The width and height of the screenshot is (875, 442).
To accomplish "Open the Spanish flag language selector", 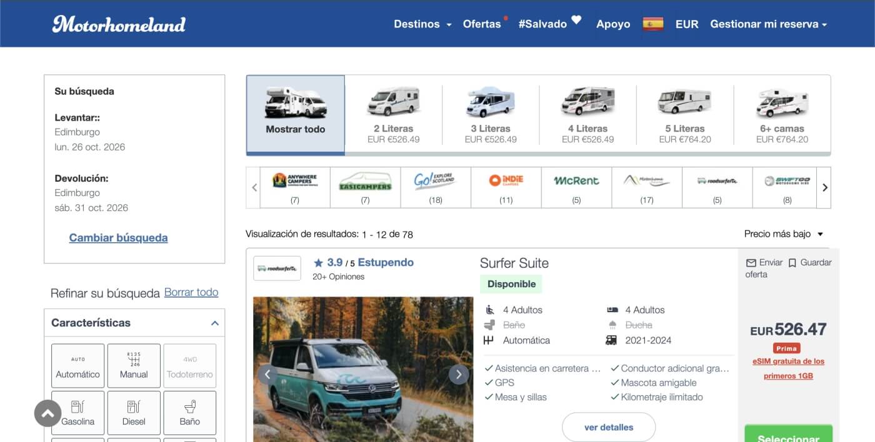I will coord(653,24).
